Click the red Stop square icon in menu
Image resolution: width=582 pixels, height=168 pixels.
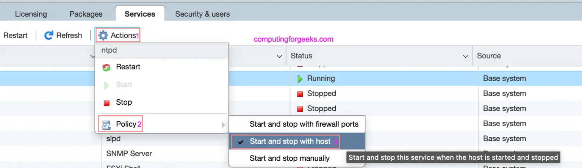click(106, 103)
